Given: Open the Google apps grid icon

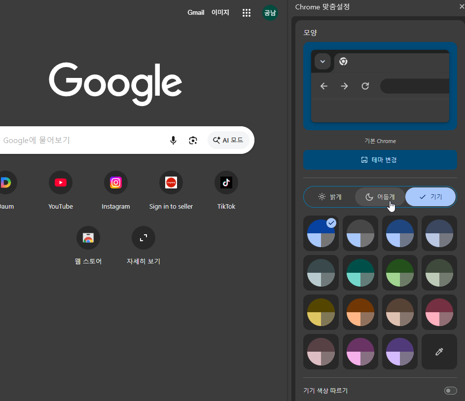Looking at the screenshot, I should coord(247,13).
